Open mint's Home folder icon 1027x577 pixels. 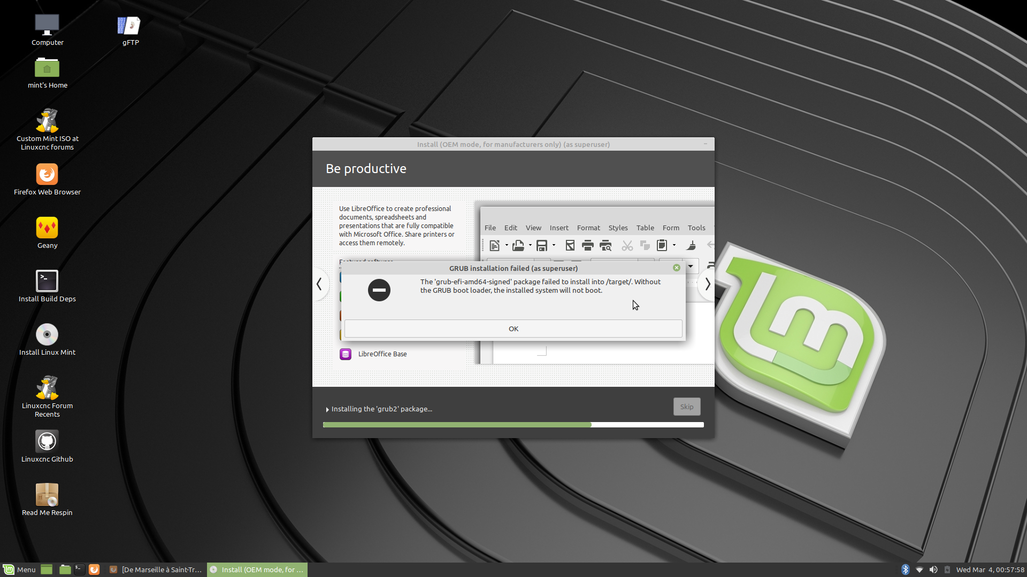47,73
